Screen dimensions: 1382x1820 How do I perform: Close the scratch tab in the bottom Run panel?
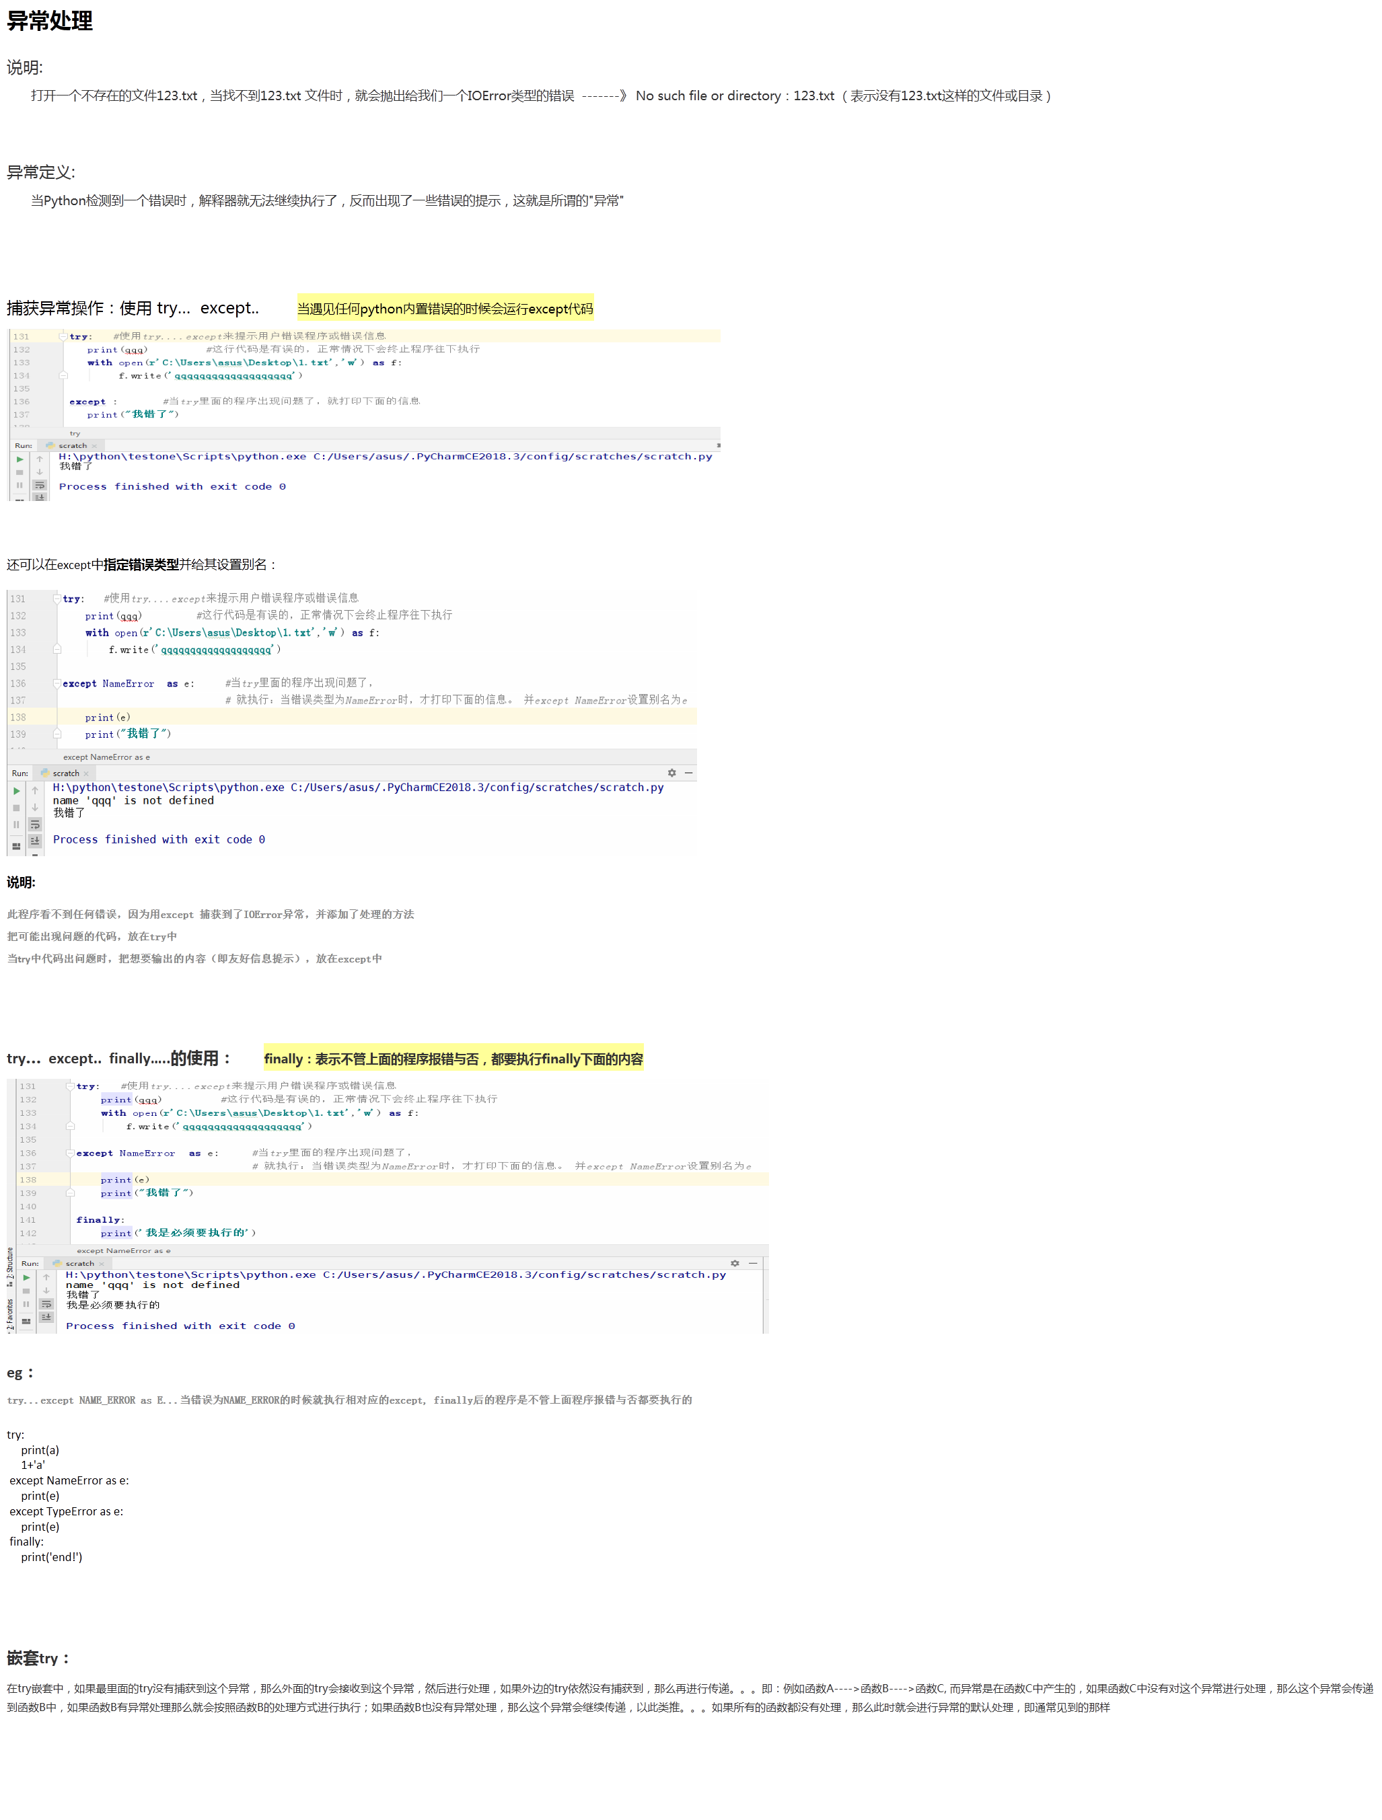(101, 1264)
